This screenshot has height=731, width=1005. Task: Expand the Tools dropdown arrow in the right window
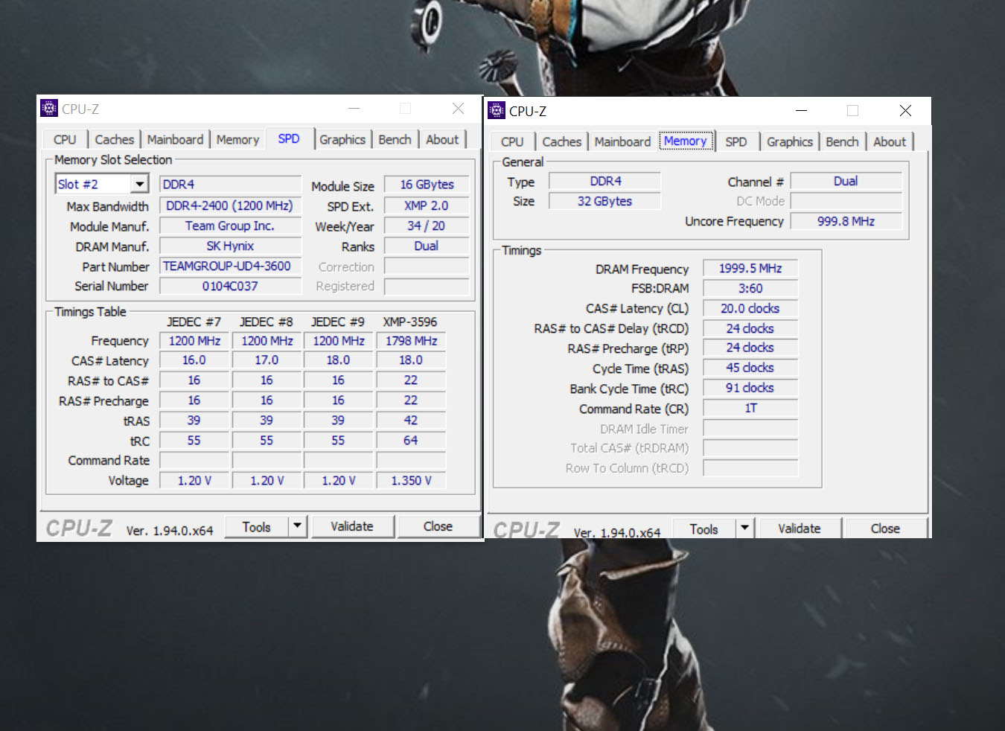pyautogui.click(x=744, y=529)
